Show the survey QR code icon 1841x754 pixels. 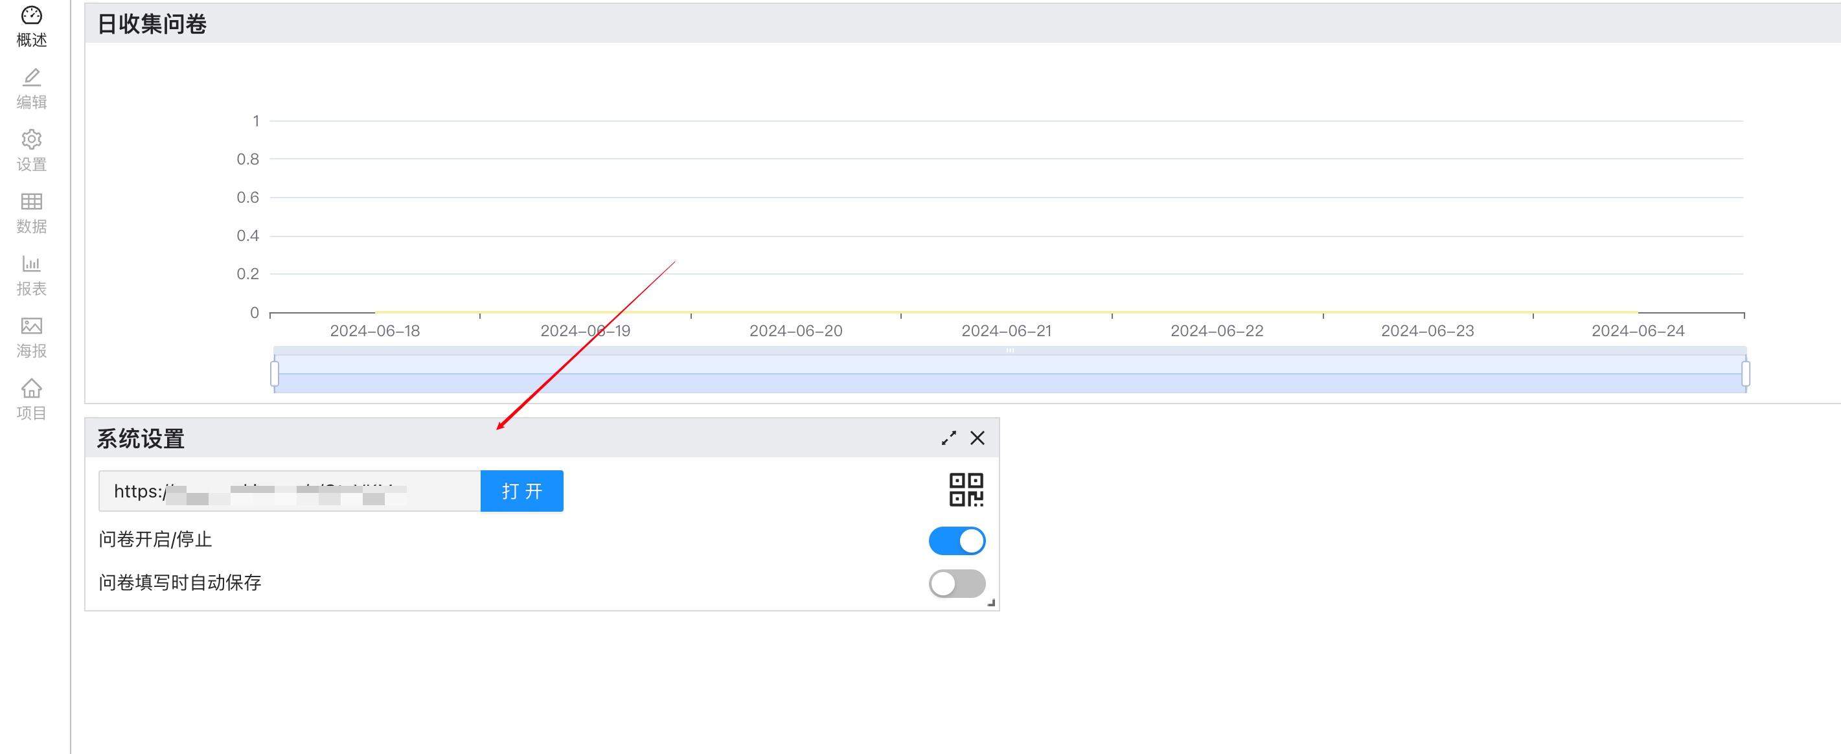(x=966, y=490)
